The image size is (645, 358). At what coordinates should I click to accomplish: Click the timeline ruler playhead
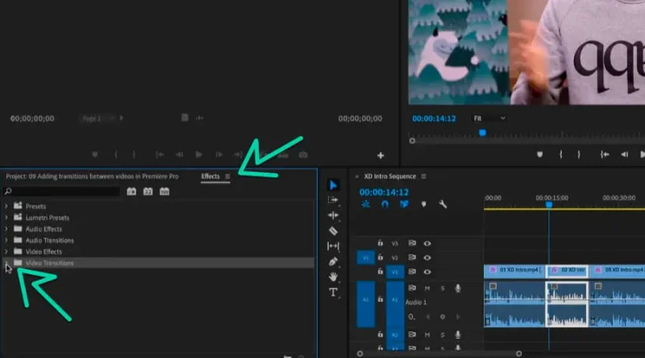pos(549,205)
